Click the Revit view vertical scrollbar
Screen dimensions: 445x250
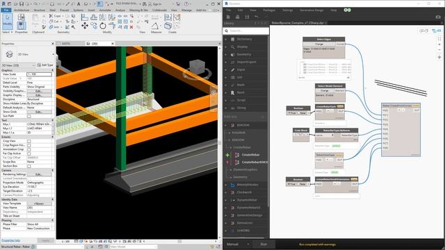(x=220, y=143)
